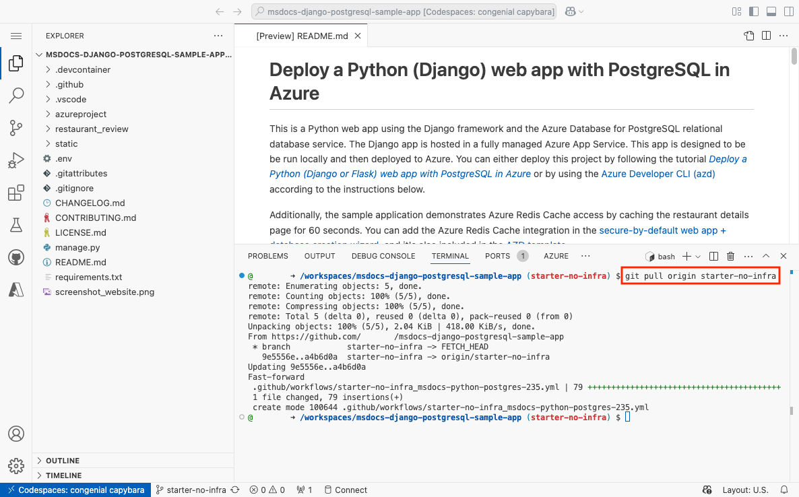Click Connect in the status bar

(x=346, y=490)
